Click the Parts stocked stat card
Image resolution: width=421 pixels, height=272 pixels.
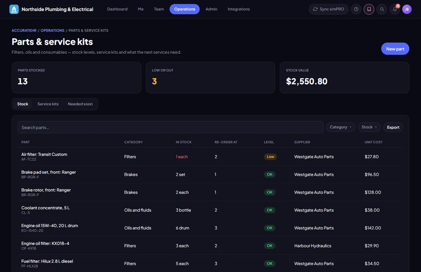coord(76,78)
